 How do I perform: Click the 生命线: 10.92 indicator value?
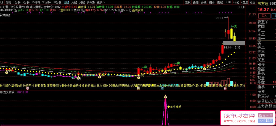(52, 7)
